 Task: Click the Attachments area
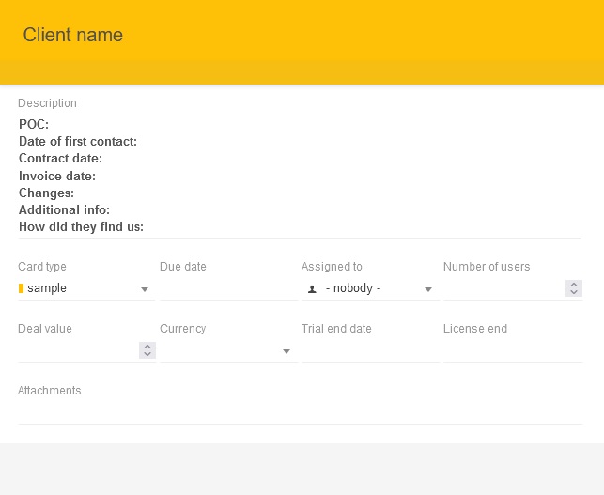pos(300,411)
